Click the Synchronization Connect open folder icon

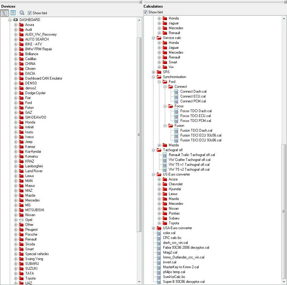[x=171, y=87]
